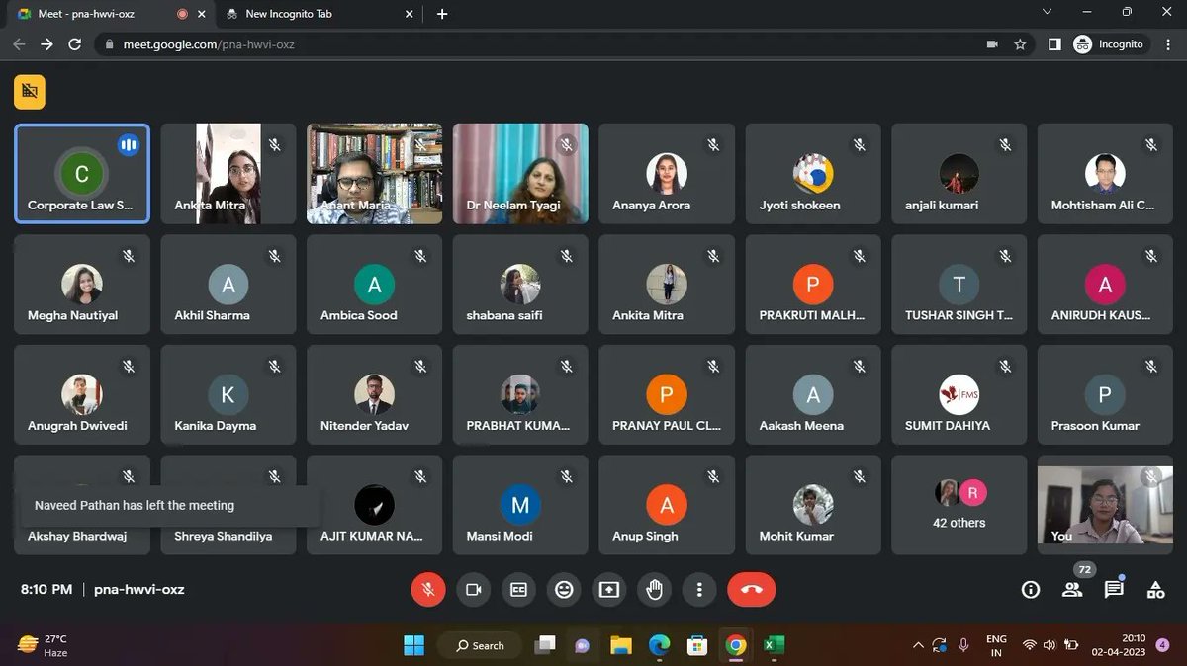Click the Jyoti shokeen participant tile
The height and width of the screenshot is (666, 1187).
(x=813, y=174)
